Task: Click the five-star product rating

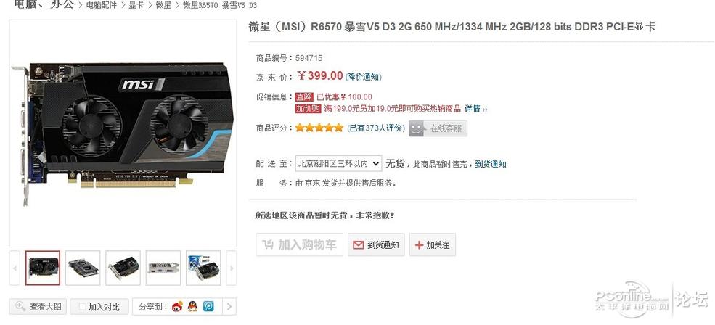Action: coord(319,128)
